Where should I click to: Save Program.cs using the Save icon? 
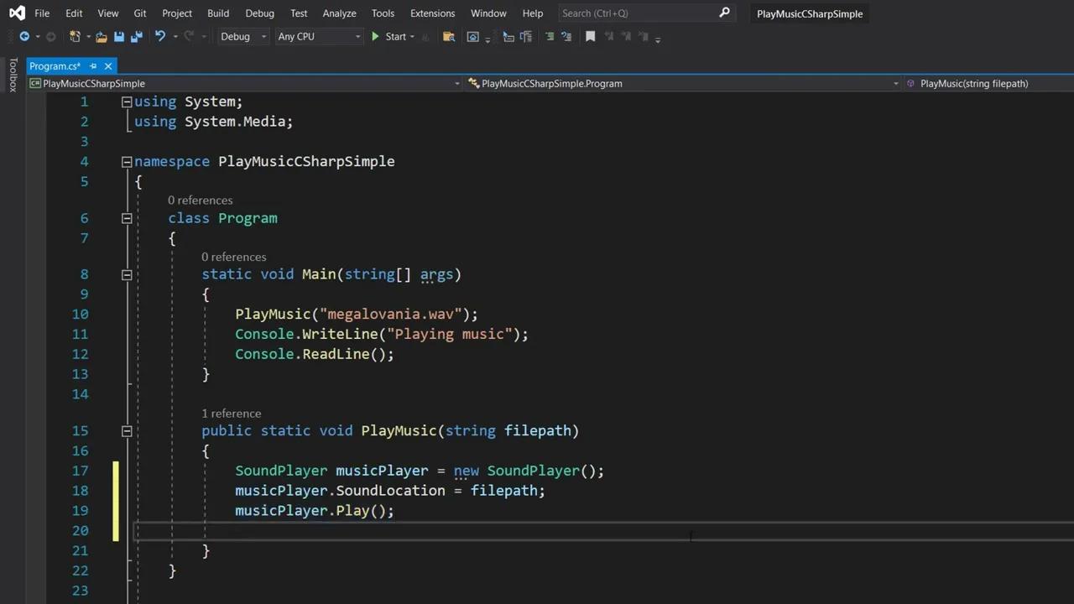(x=118, y=36)
